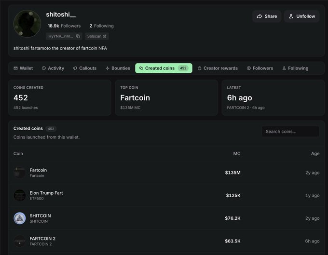Screen dimensions: 328x255
Task: Open the Bounties tab
Action: coord(118,68)
